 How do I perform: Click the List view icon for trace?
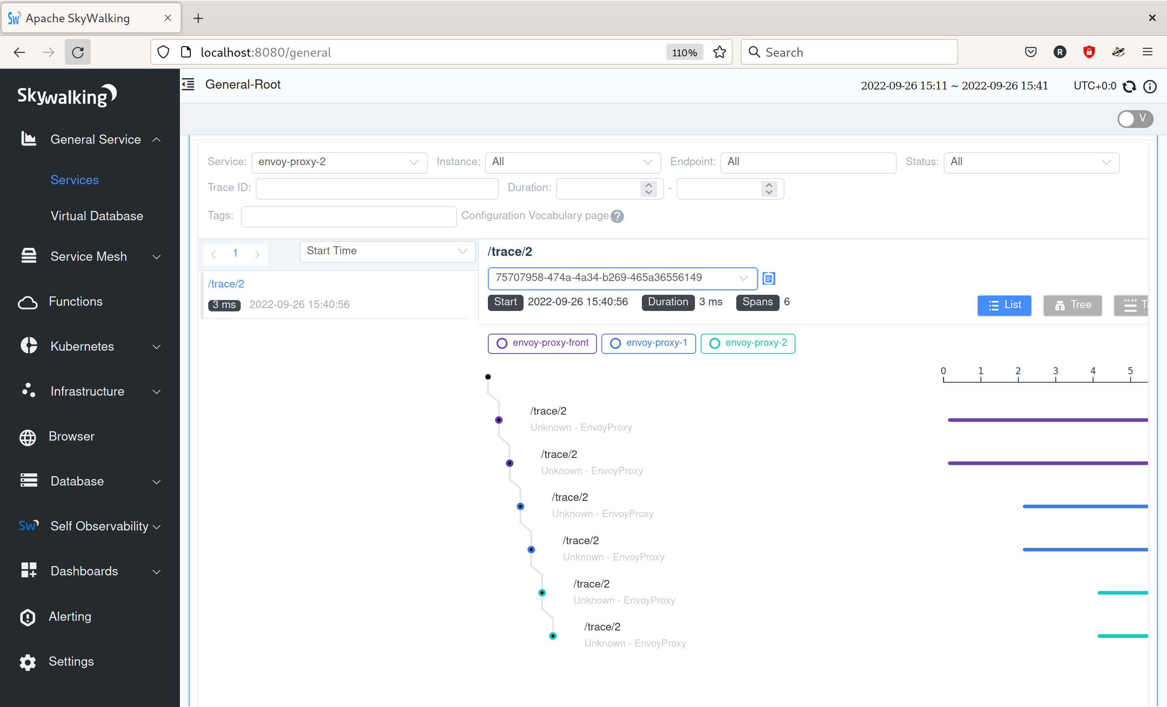[x=1005, y=303]
